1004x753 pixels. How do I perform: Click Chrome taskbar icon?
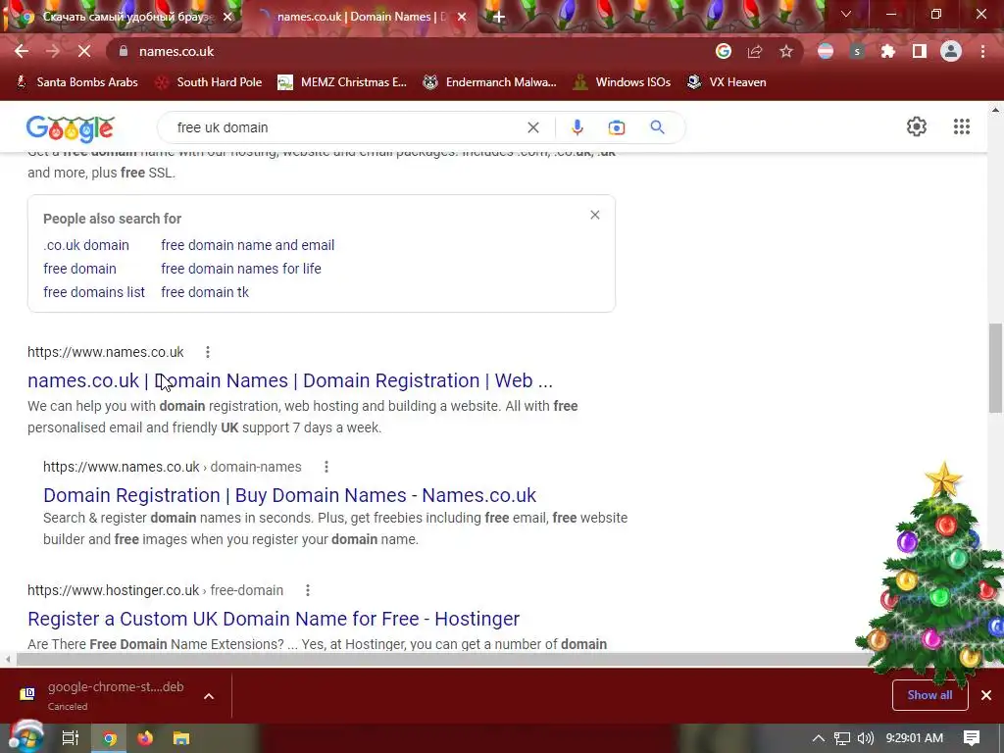110,738
